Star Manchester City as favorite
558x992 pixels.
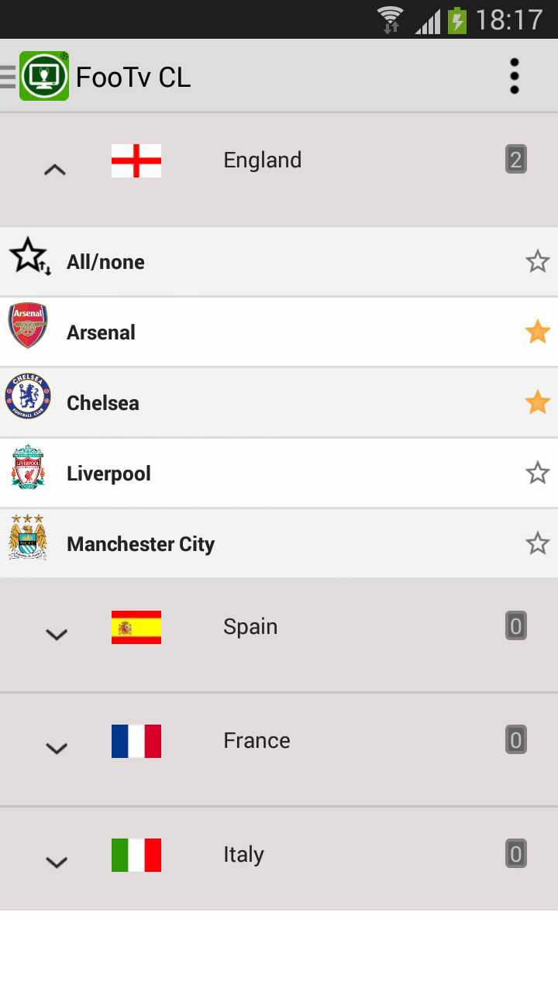click(x=537, y=543)
